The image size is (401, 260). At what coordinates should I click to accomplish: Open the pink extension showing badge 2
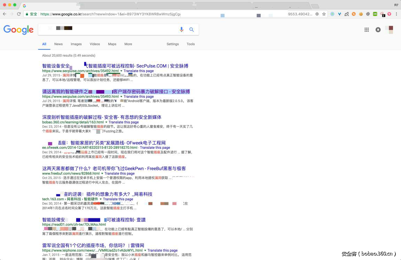coord(382,14)
